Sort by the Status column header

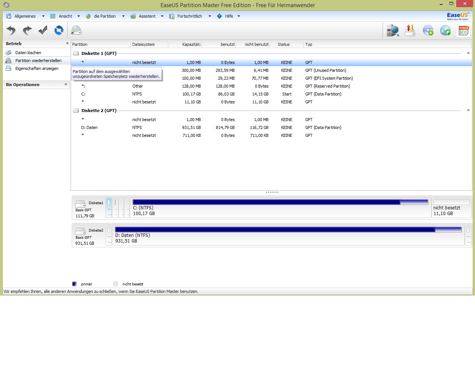287,44
